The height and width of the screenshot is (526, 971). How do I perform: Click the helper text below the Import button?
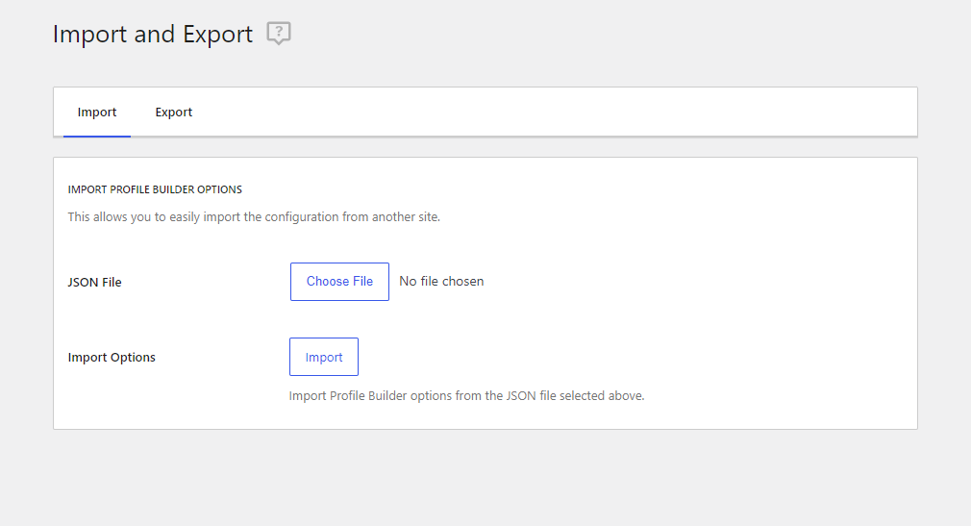[x=466, y=396]
